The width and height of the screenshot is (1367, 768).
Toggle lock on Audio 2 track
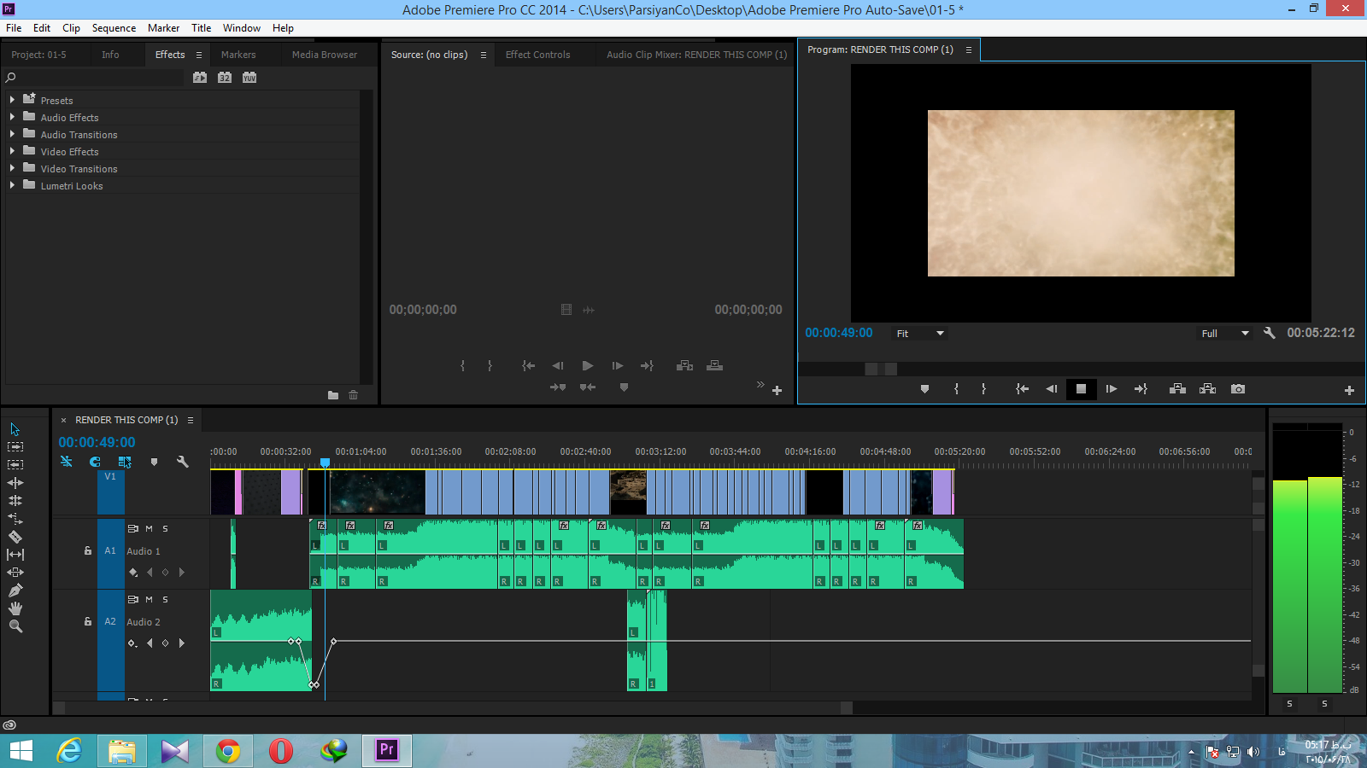(x=88, y=621)
